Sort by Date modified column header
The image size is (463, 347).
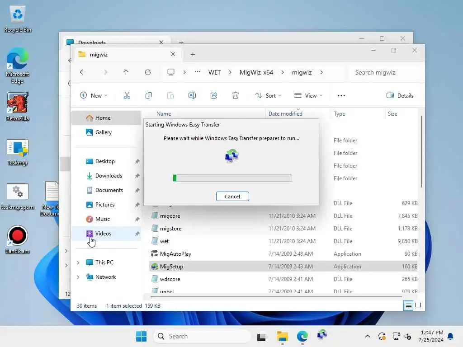(298, 113)
